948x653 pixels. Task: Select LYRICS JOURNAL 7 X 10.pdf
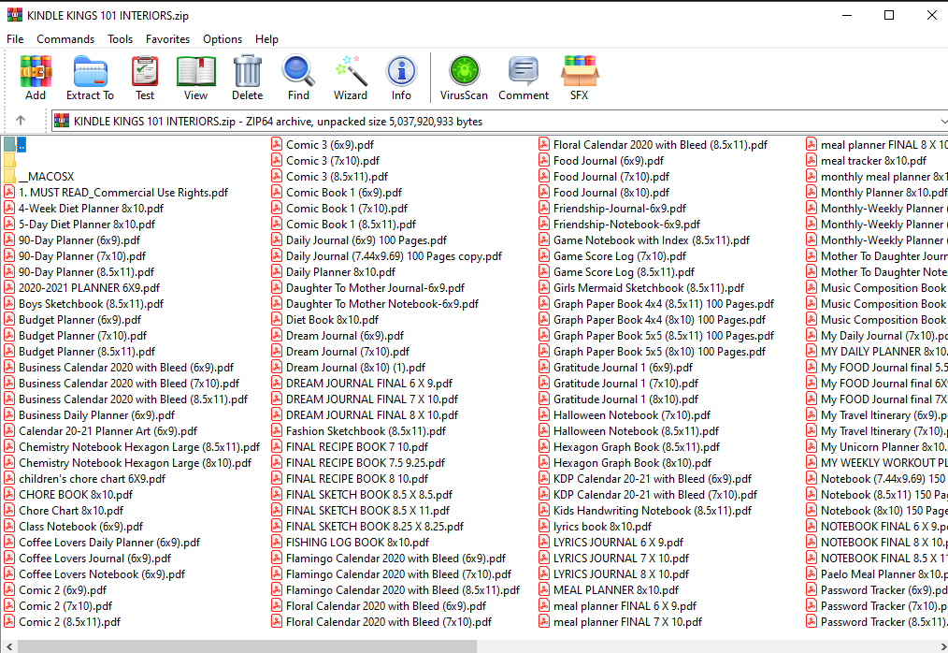[x=613, y=559]
